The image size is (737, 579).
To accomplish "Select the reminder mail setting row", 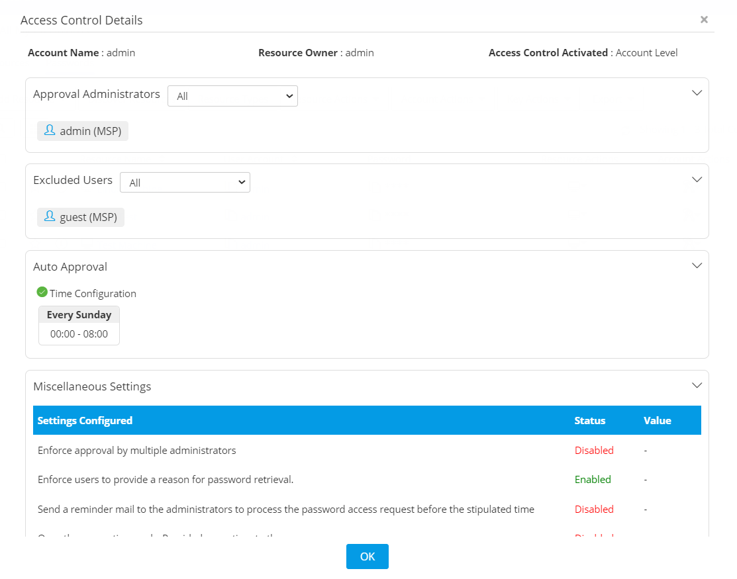I will tap(286, 509).
